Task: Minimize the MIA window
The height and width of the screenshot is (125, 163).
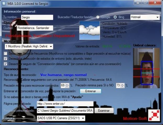Action: pyautogui.click(x=138, y=3)
